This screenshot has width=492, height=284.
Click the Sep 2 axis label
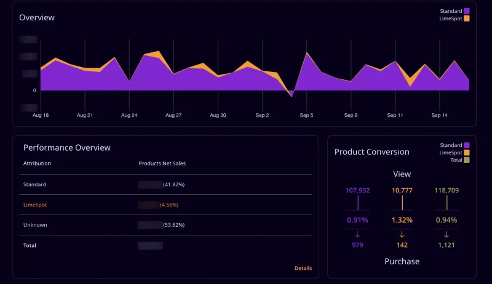[263, 115]
